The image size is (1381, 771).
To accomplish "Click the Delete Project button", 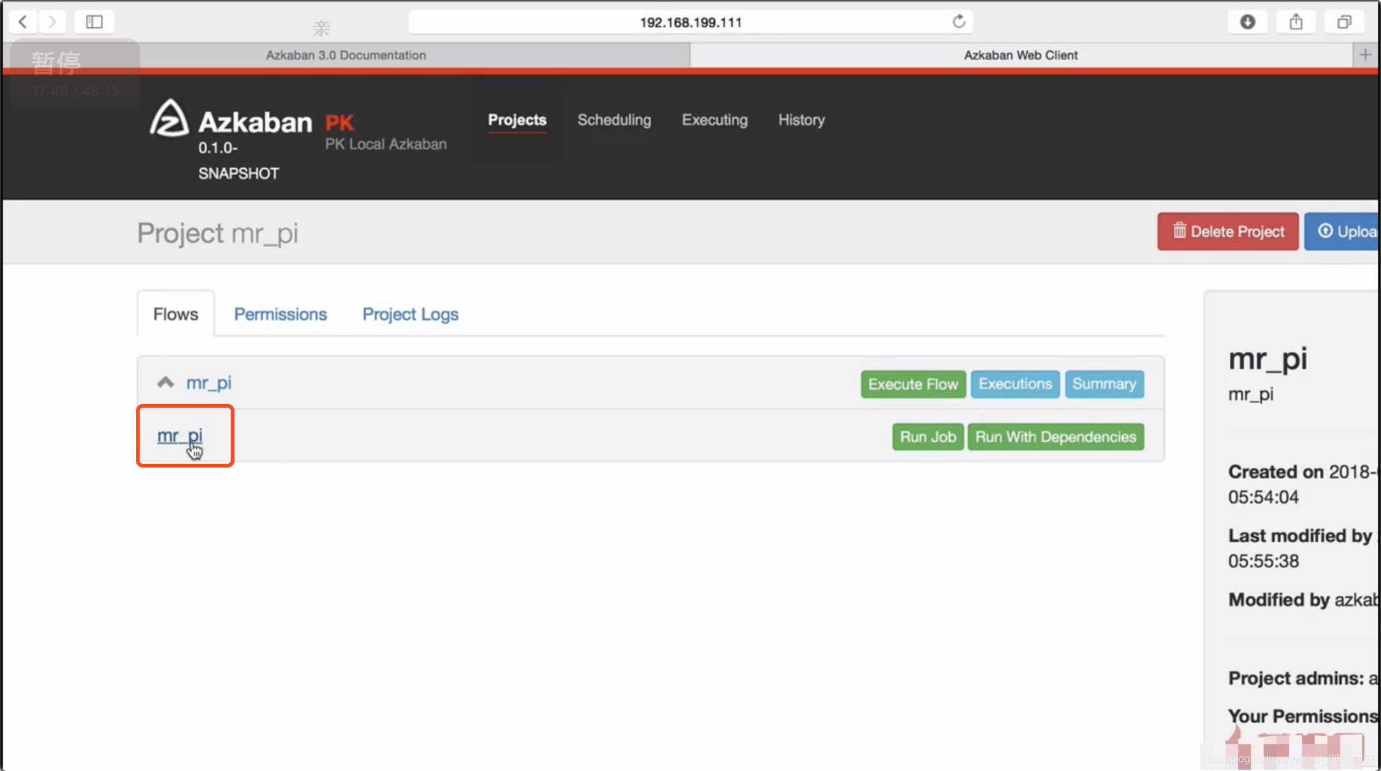I will (x=1227, y=231).
